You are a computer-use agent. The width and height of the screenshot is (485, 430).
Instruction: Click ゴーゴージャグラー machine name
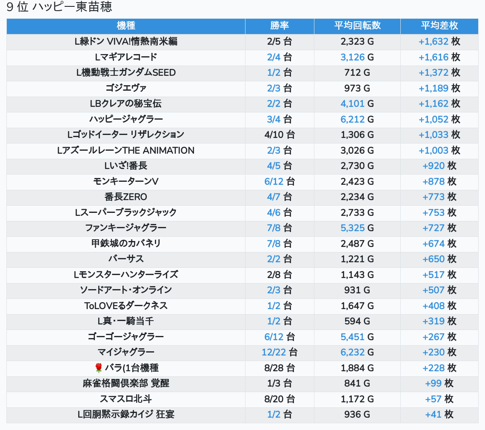[126, 337]
